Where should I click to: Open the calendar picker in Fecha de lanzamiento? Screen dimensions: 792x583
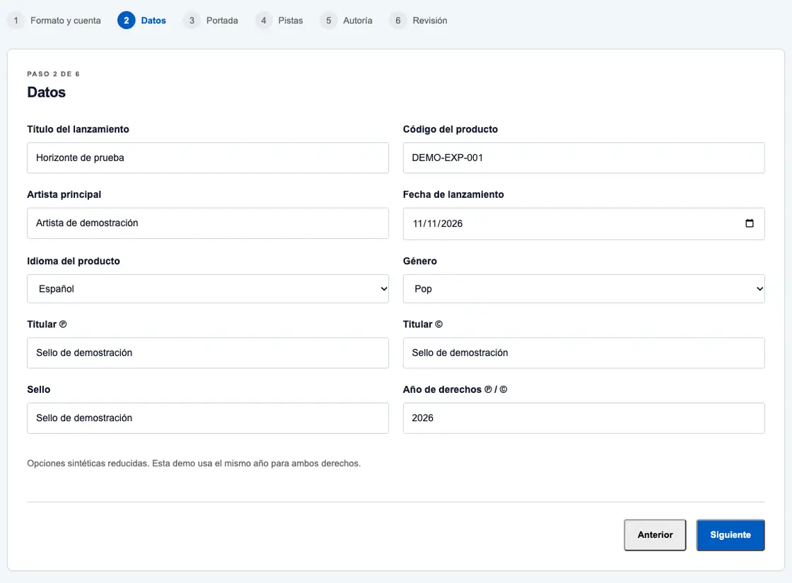pos(749,223)
